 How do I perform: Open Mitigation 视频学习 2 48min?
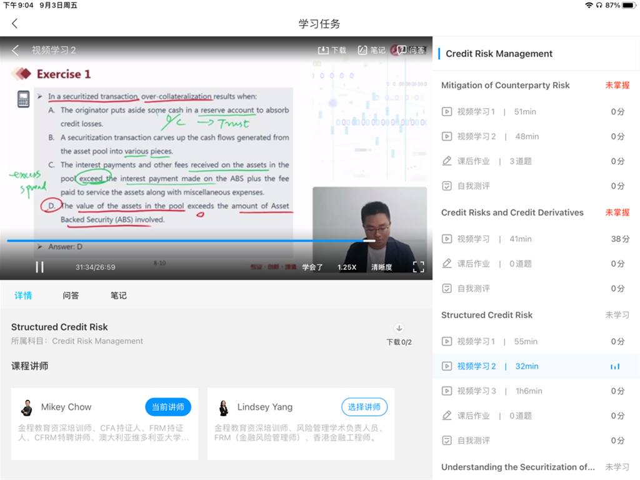pos(536,136)
